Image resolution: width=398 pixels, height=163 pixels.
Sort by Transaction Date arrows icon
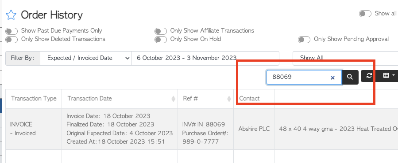pos(174,99)
